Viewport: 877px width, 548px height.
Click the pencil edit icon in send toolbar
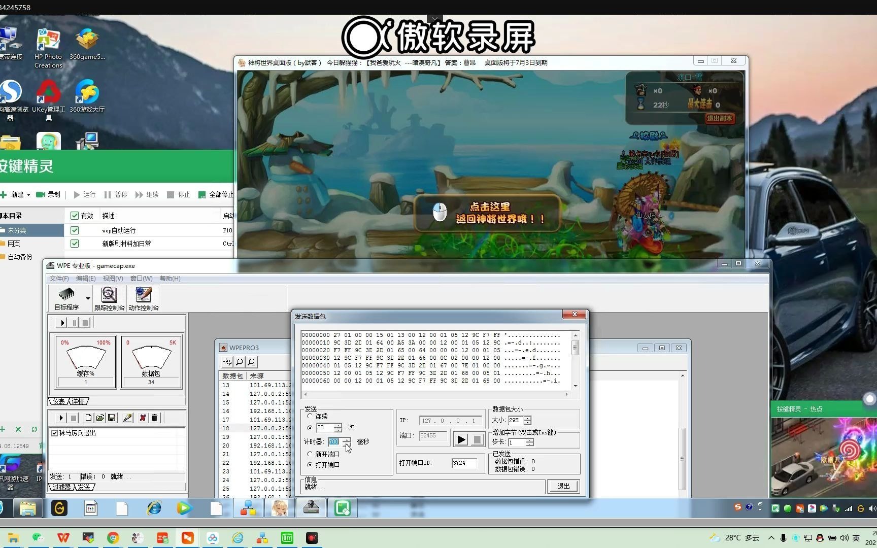[x=127, y=418]
